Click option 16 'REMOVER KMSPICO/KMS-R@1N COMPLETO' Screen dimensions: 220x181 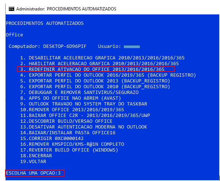(x=72, y=144)
